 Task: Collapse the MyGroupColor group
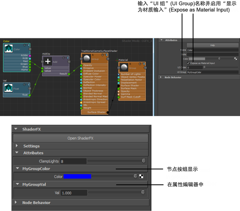pyautogui.click(x=18, y=168)
